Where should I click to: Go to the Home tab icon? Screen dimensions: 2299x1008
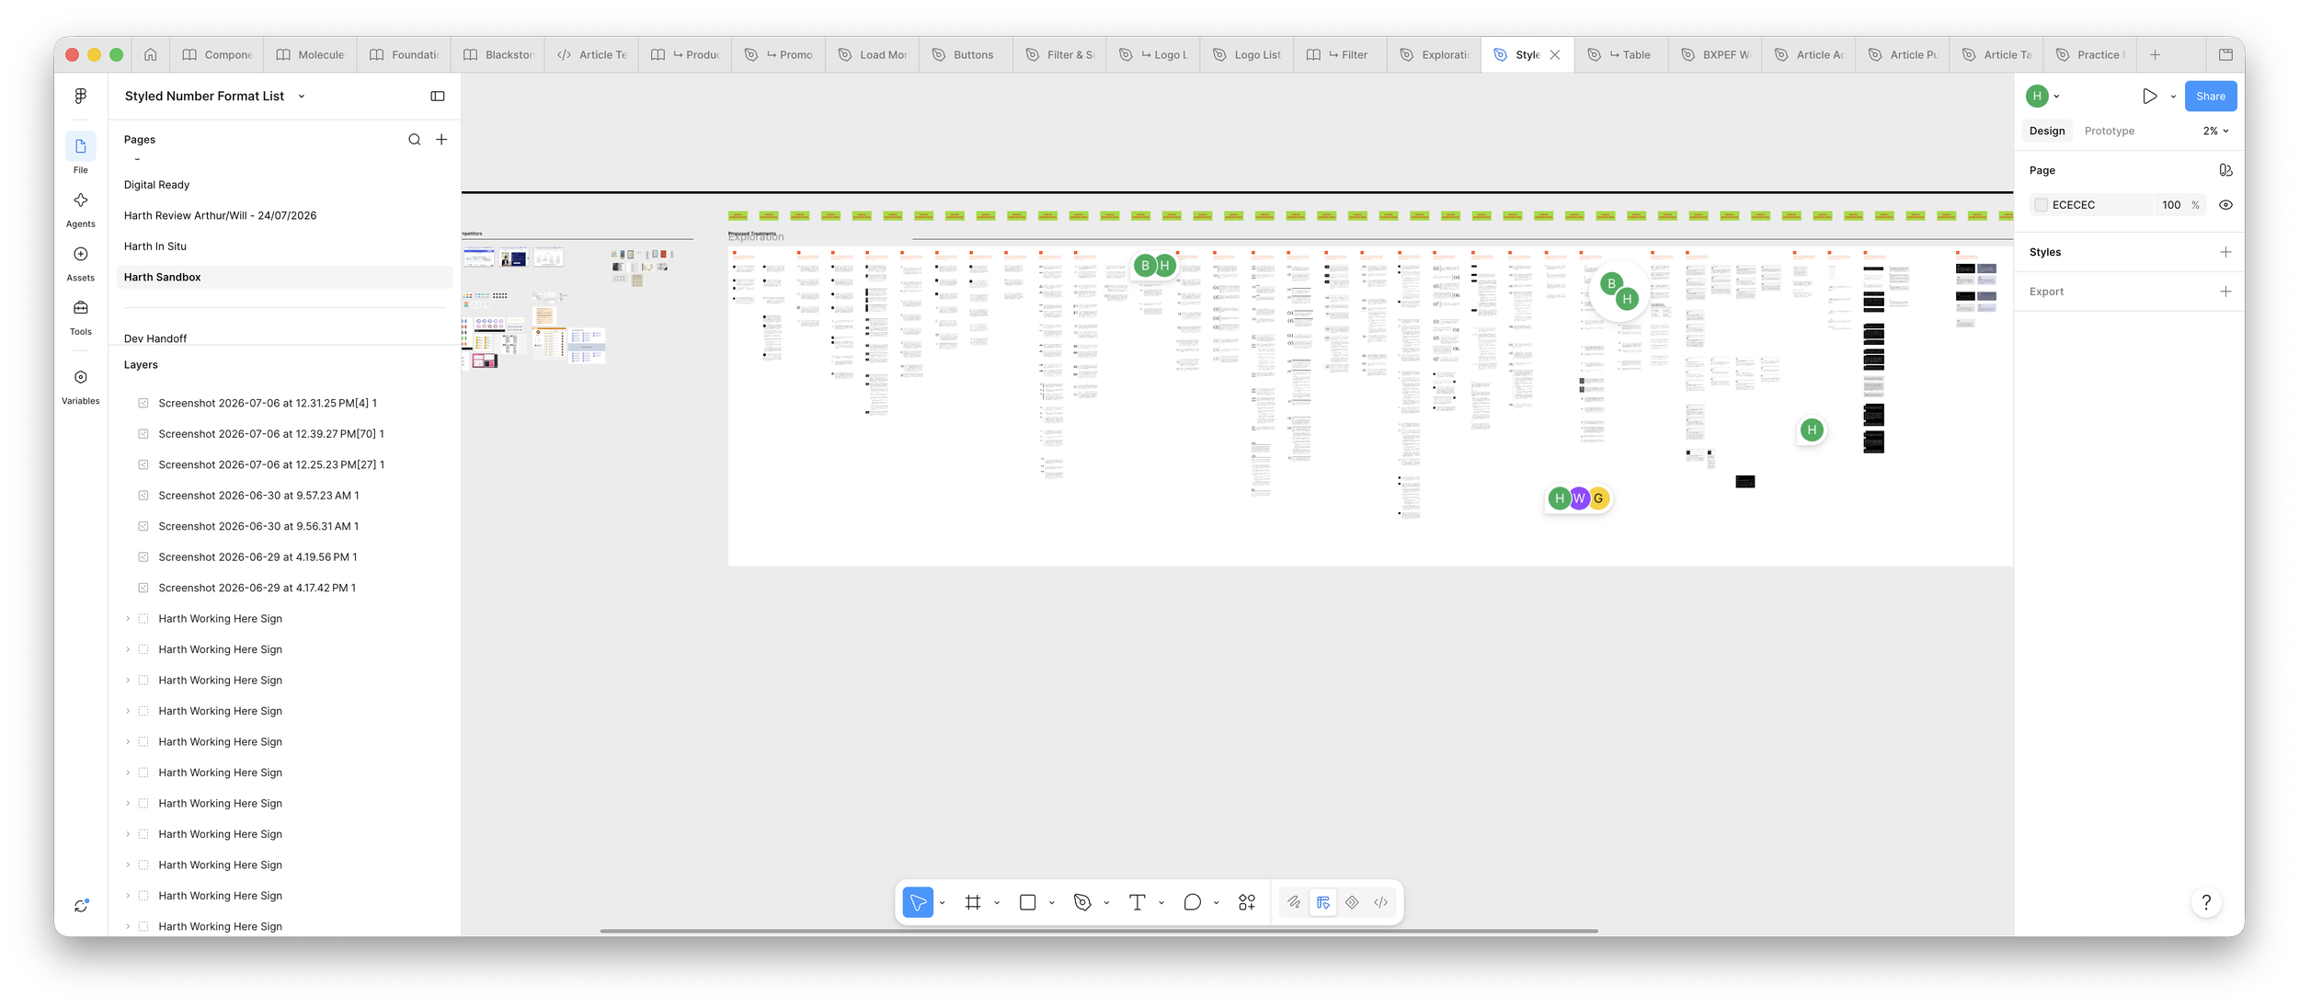(151, 54)
